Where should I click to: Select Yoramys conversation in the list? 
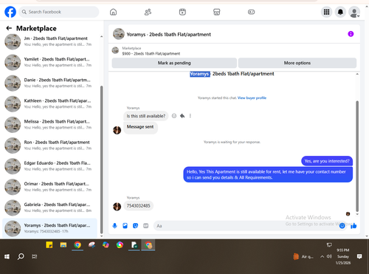coord(49,228)
